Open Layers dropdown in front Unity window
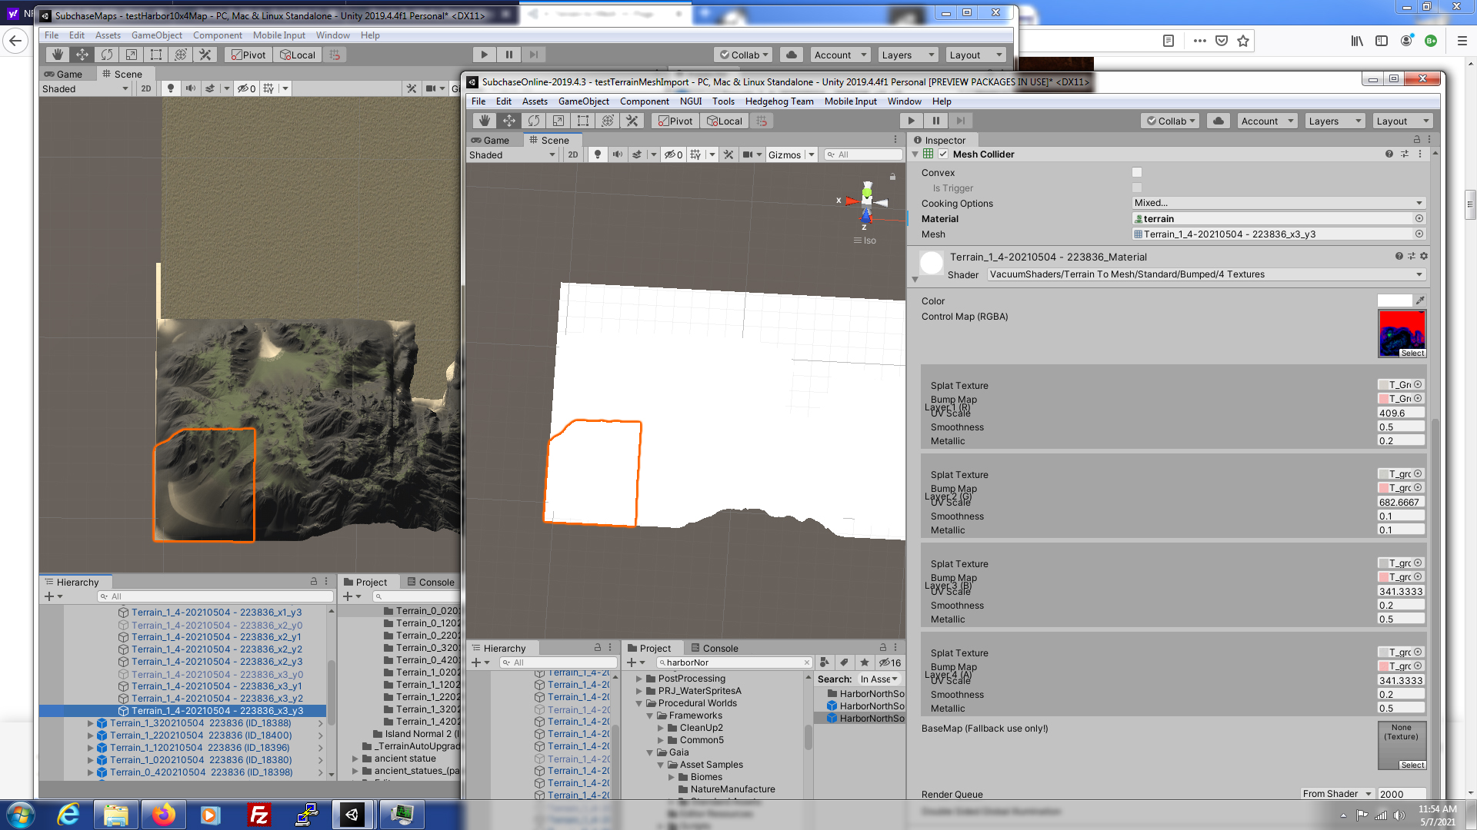This screenshot has height=830, width=1477. pyautogui.click(x=1334, y=121)
